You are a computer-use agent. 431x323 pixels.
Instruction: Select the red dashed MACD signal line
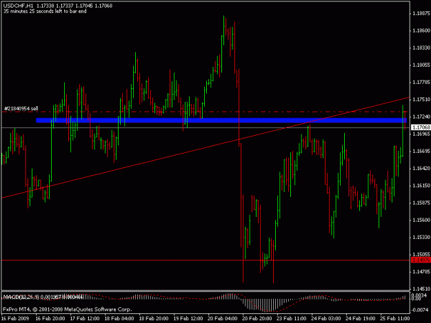pos(203,303)
